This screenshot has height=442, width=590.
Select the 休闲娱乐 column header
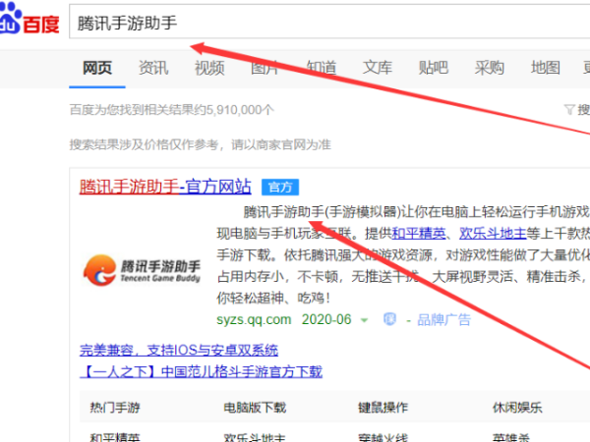[517, 408]
